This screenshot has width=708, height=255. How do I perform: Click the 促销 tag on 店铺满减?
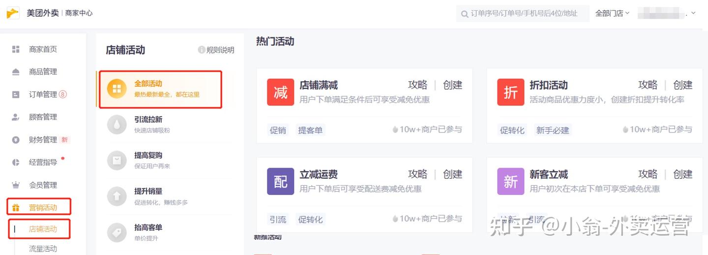(278, 130)
